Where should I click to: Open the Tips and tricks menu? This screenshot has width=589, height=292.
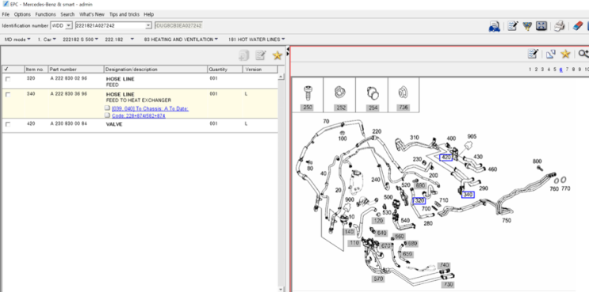(124, 14)
